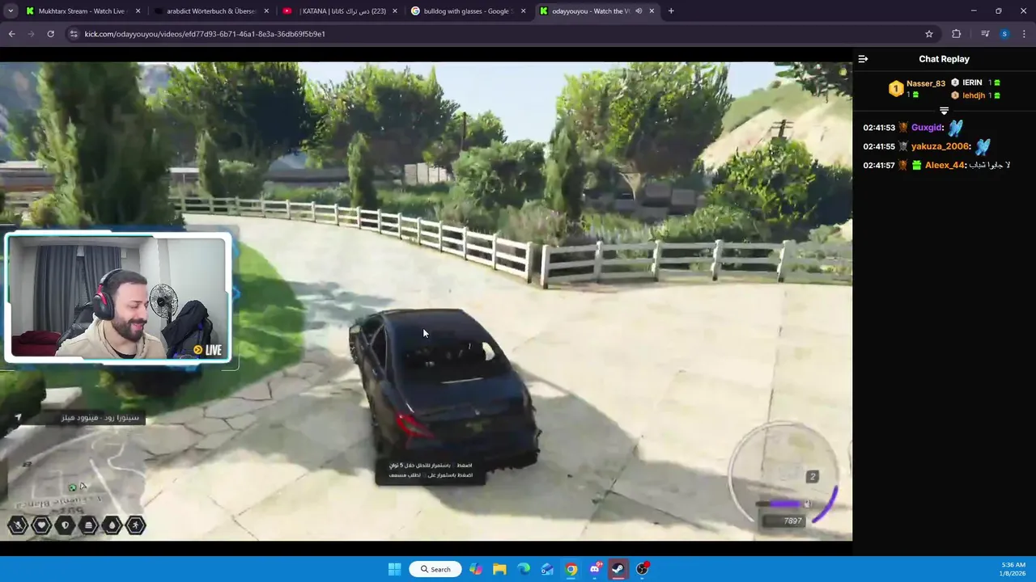Screen dimensions: 1036x582
Task: Click the kick.com address bar
Action: pos(502,34)
